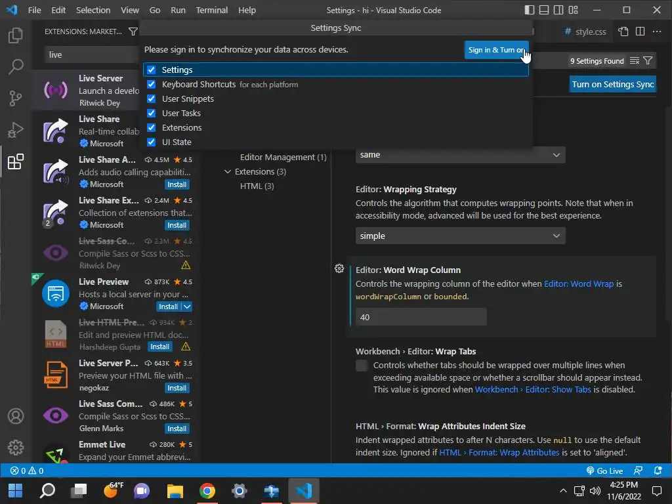Viewport: 672px width, 504px height.
Task: Click the Word Wrap Column value field
Action: click(x=421, y=317)
